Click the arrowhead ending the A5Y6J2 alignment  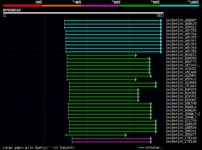point(136,80)
